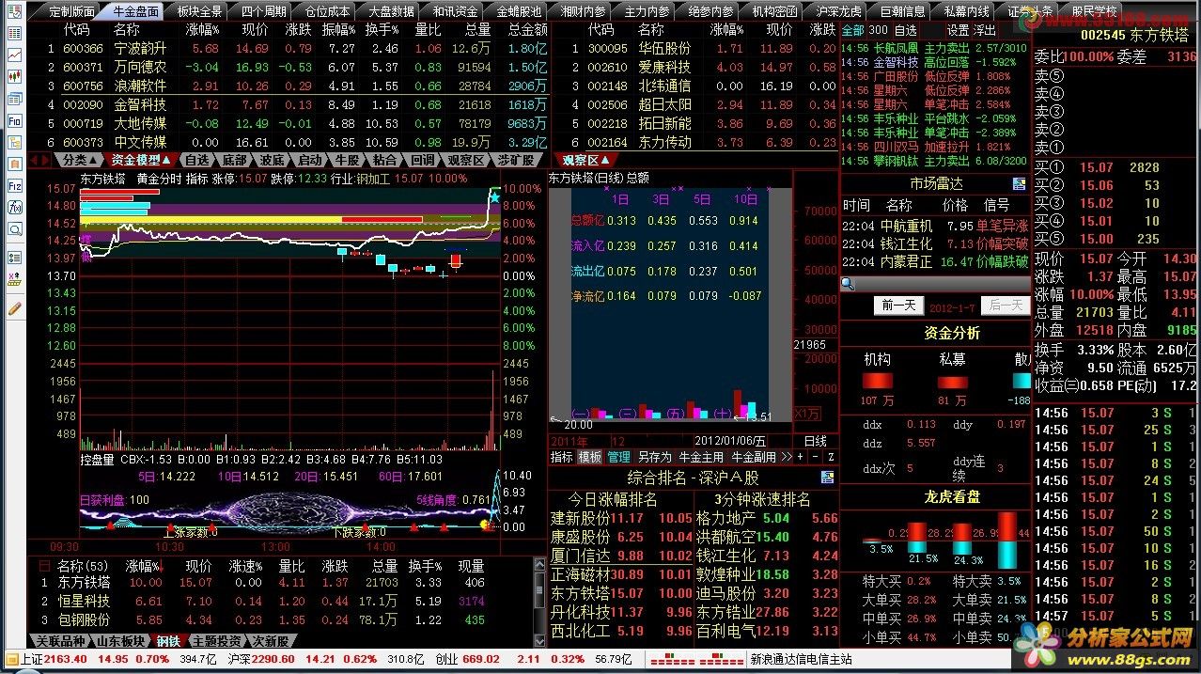Open the 股民学校 top tab
The image size is (1201, 674).
point(1094,11)
